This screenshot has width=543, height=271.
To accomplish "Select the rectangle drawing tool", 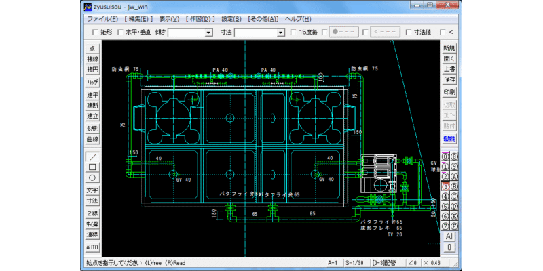I will pyautogui.click(x=92, y=167).
